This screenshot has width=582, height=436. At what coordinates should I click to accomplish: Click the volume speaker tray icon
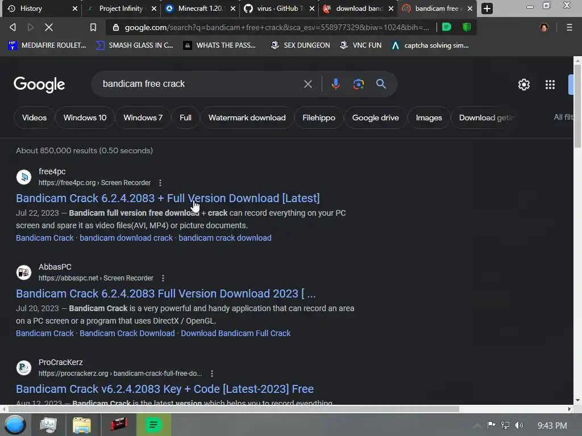pyautogui.click(x=519, y=425)
